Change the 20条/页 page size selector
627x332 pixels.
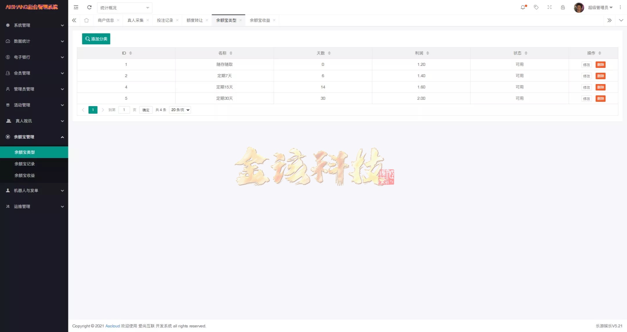pos(180,110)
